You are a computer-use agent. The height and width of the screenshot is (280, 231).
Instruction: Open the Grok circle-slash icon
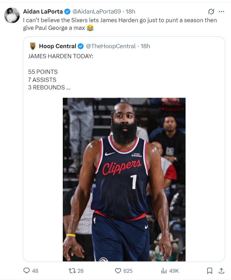coord(211,11)
